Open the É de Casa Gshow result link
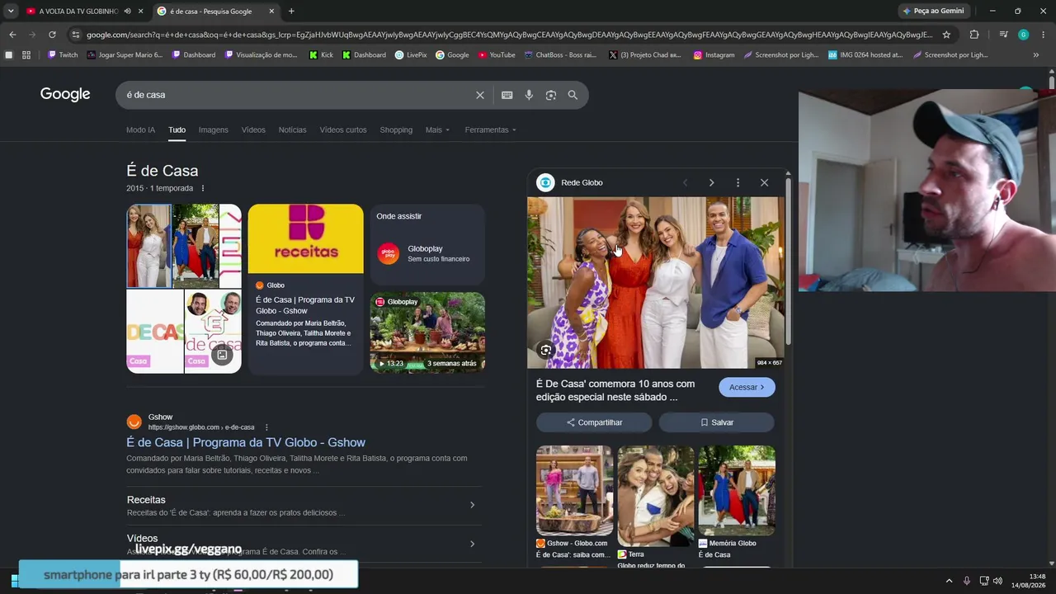This screenshot has width=1056, height=594. tap(246, 442)
